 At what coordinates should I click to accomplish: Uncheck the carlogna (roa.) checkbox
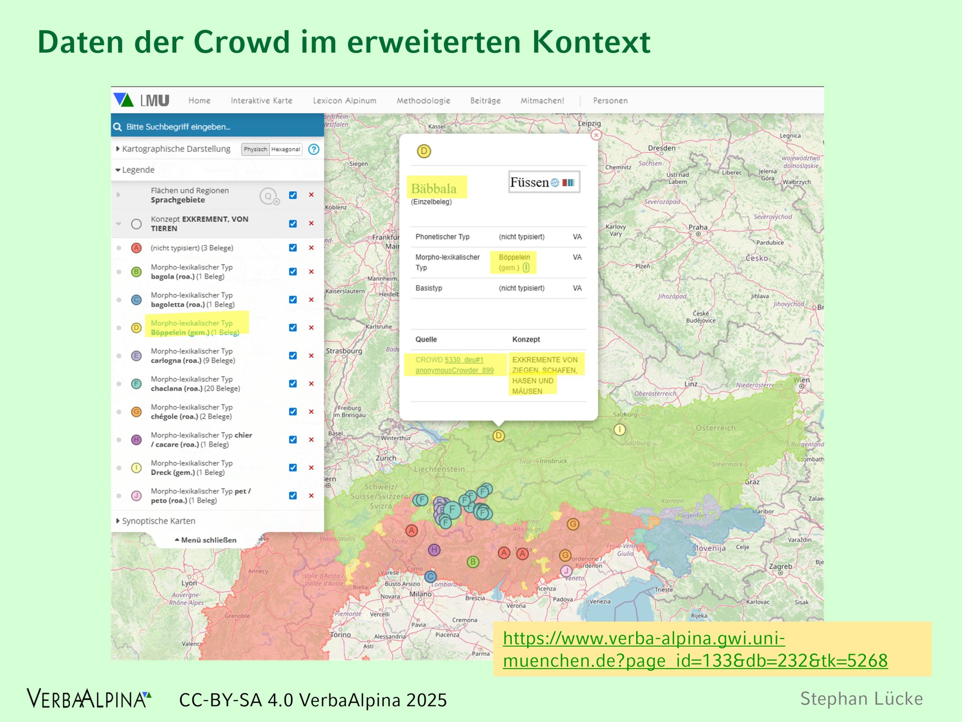point(293,356)
